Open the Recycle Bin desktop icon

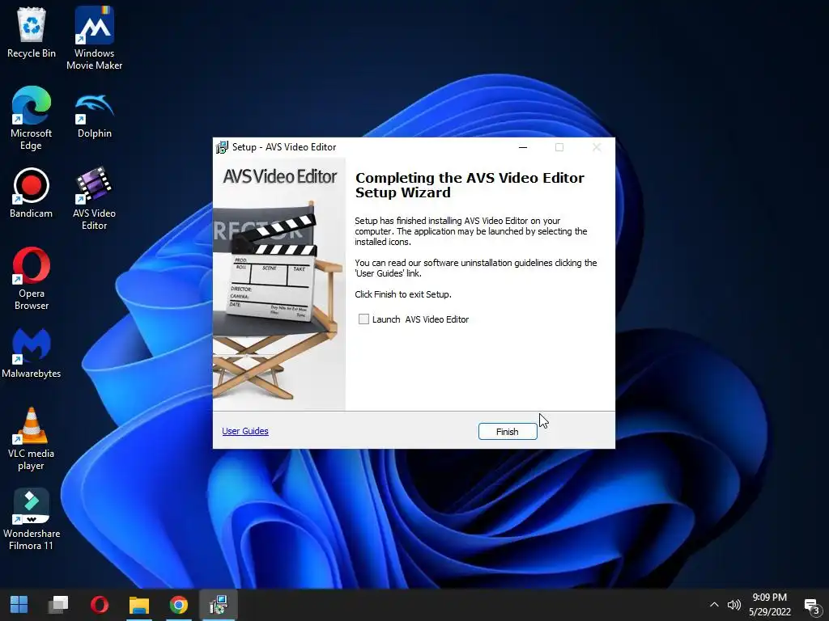[32, 32]
